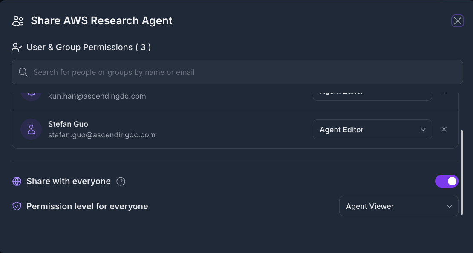Click the user-check icon beside Permissions heading
The height and width of the screenshot is (253, 473).
point(17,48)
